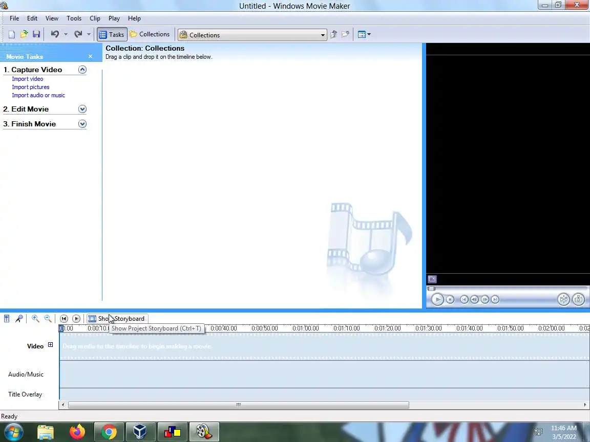This screenshot has width=590, height=442.
Task: Click the 0:01:00.00 timeline ruler mark
Action: [306, 328]
